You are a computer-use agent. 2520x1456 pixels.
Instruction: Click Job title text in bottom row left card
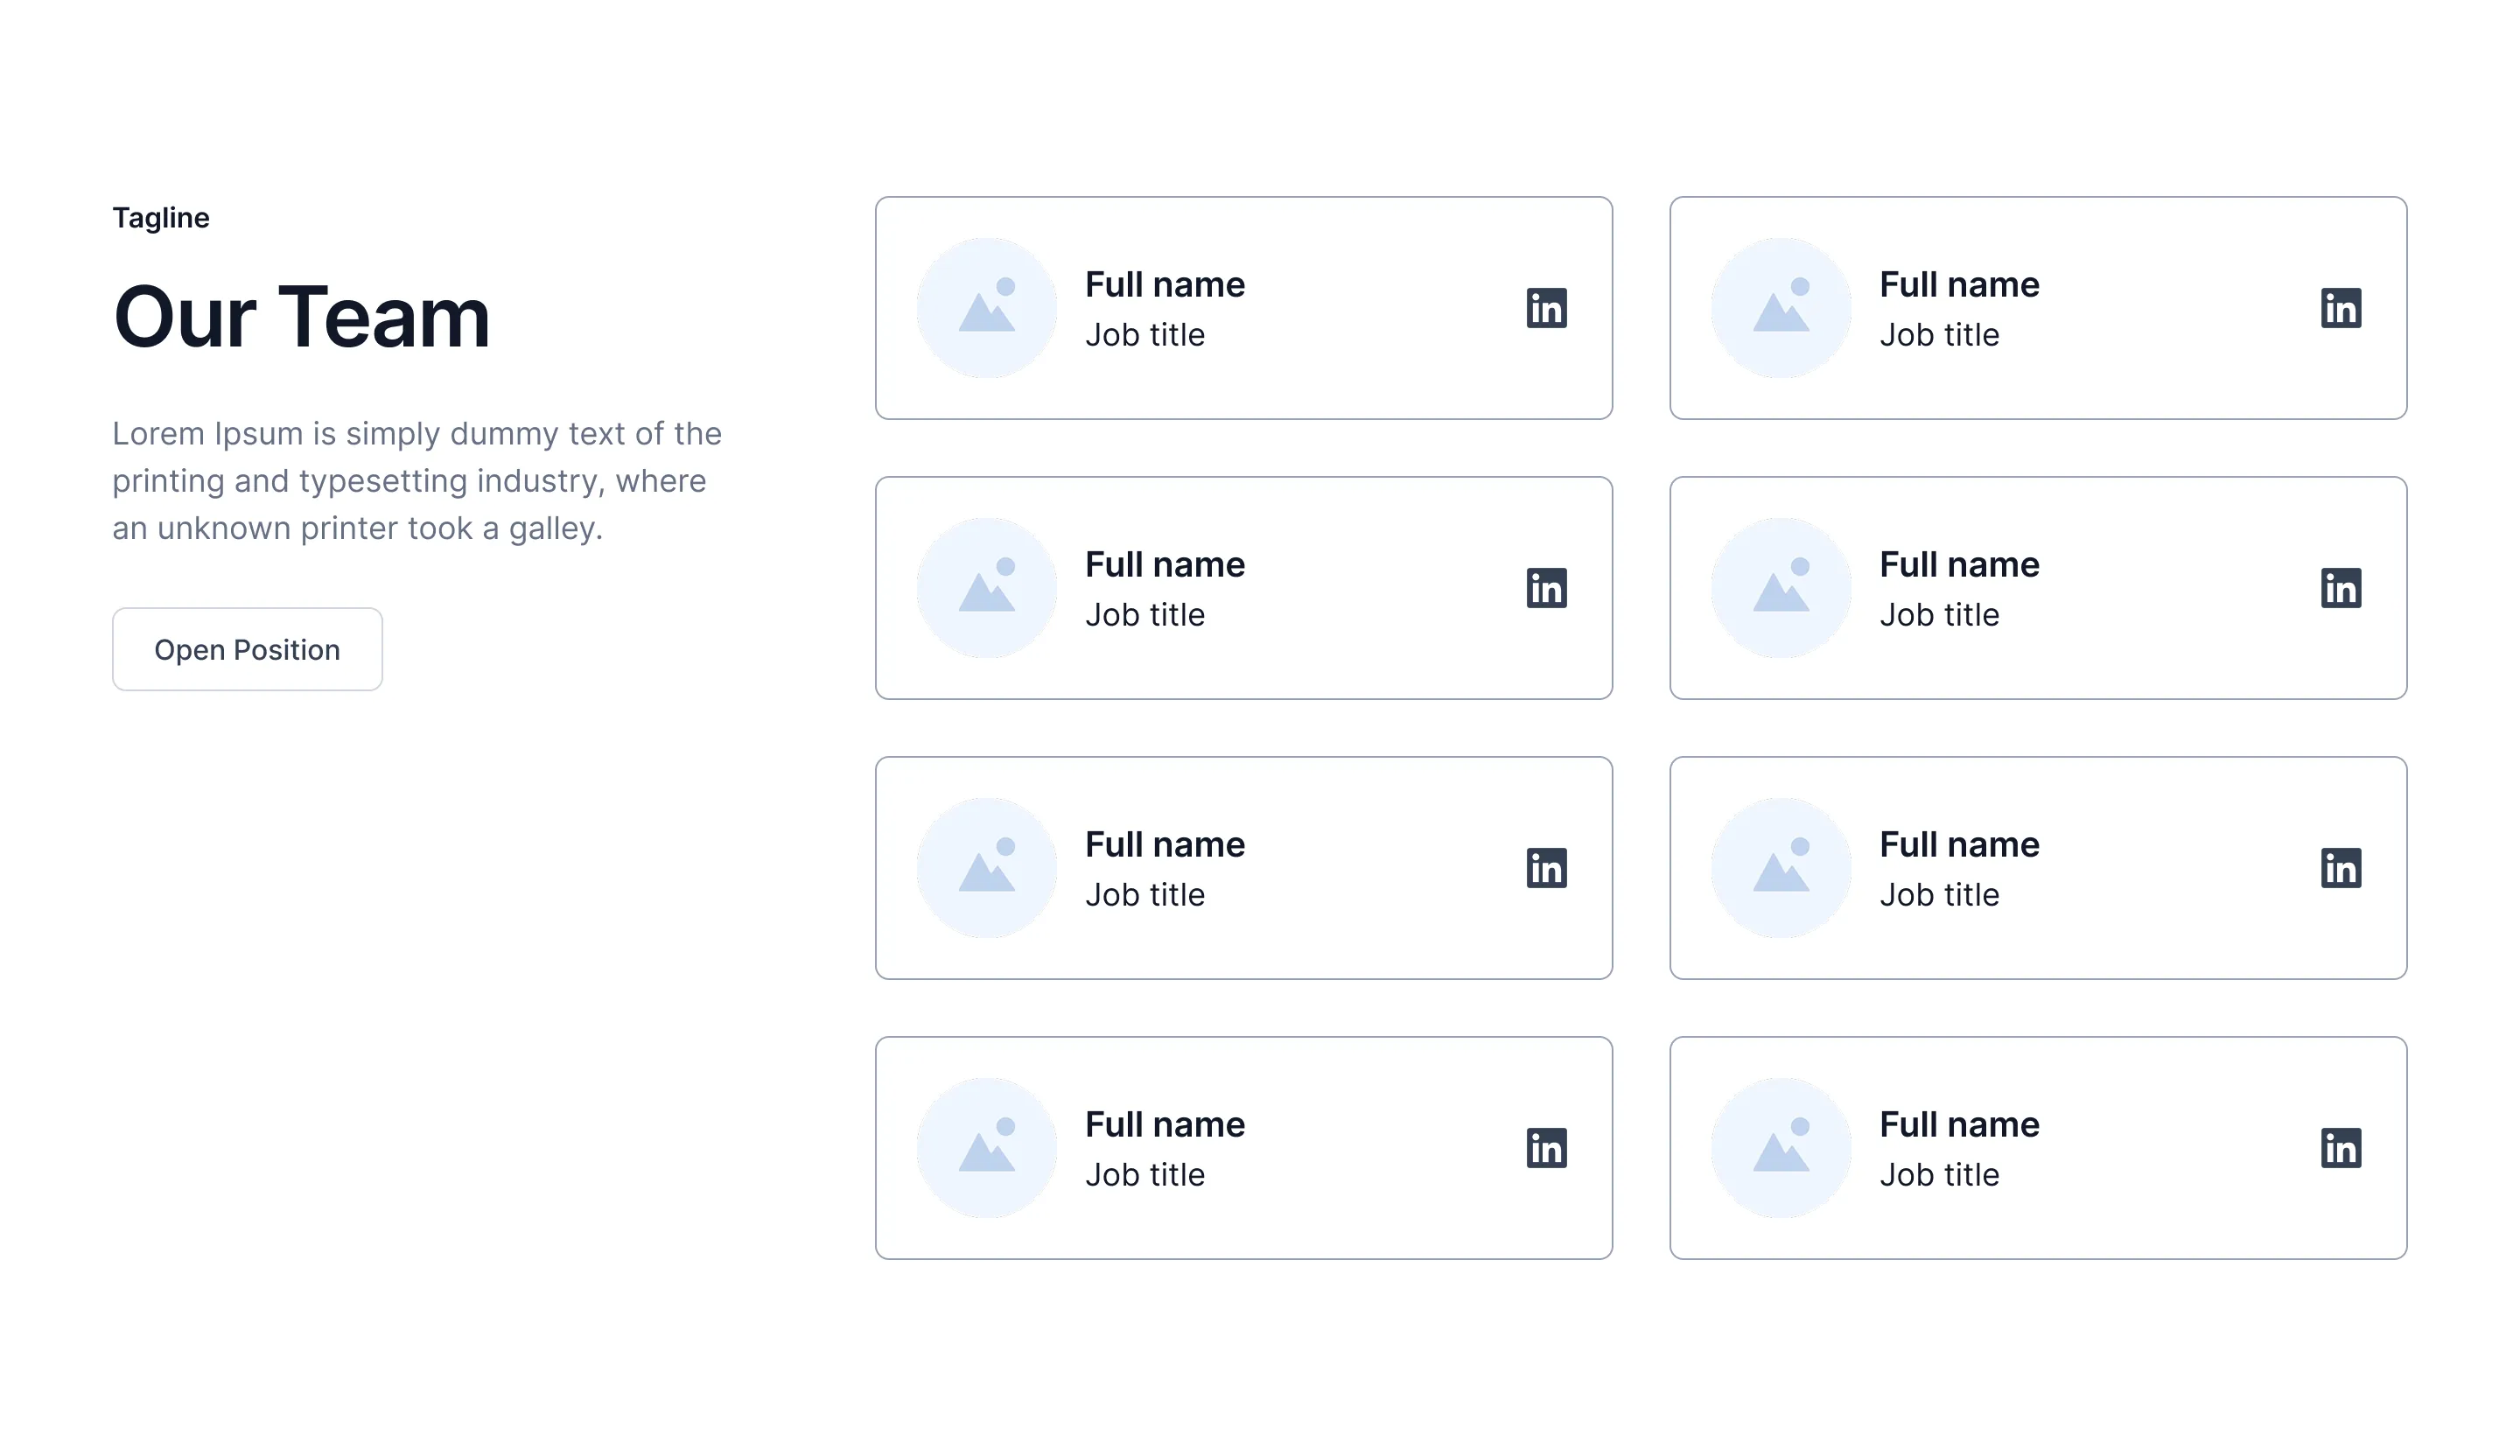(x=1145, y=1175)
